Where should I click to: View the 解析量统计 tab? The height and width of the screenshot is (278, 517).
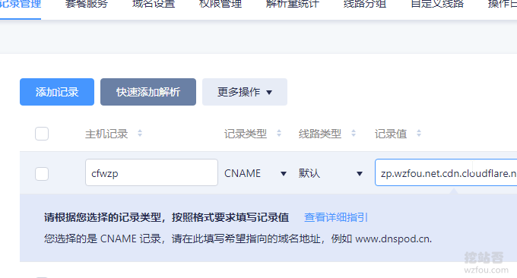point(293,5)
